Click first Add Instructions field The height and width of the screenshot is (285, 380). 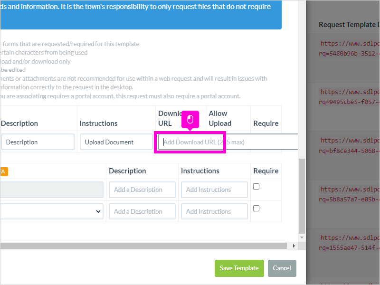[x=214, y=190]
